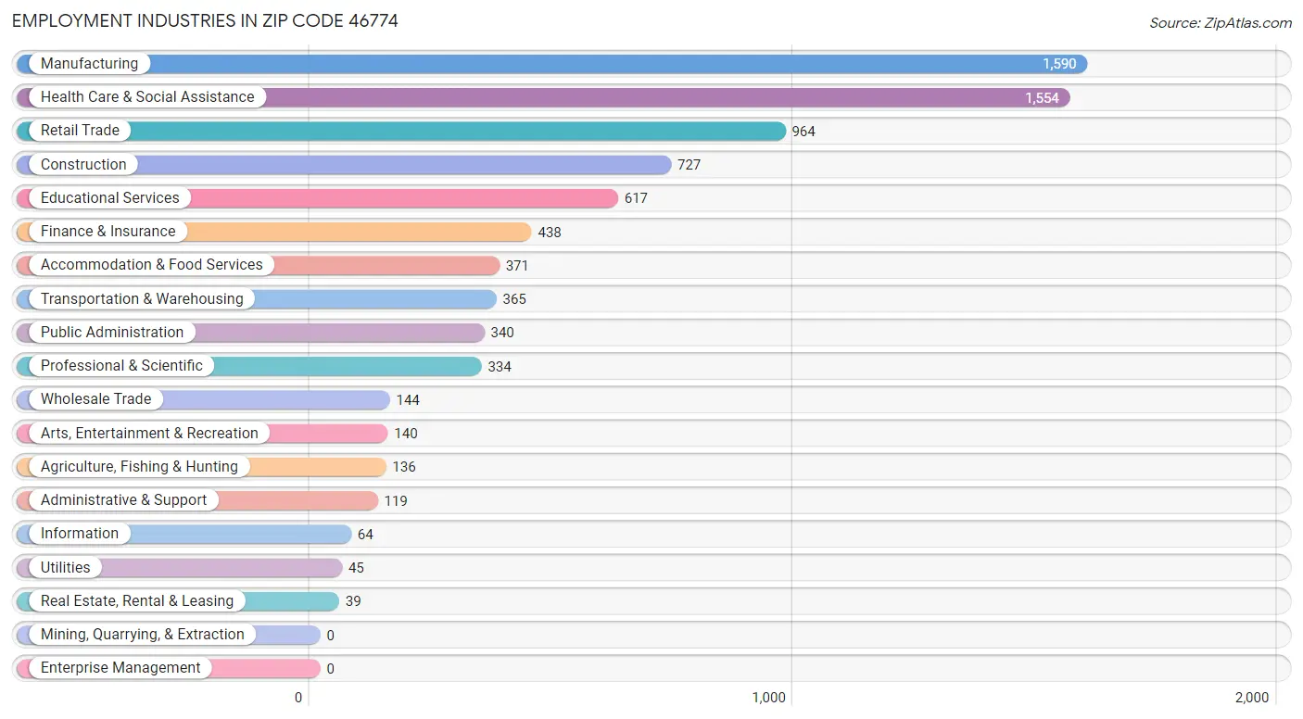Select the 371 value beside Accommodation bar
Viewport: 1303px width, 719px height.
click(x=517, y=266)
